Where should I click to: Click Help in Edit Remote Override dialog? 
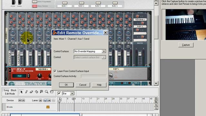coord(99,85)
